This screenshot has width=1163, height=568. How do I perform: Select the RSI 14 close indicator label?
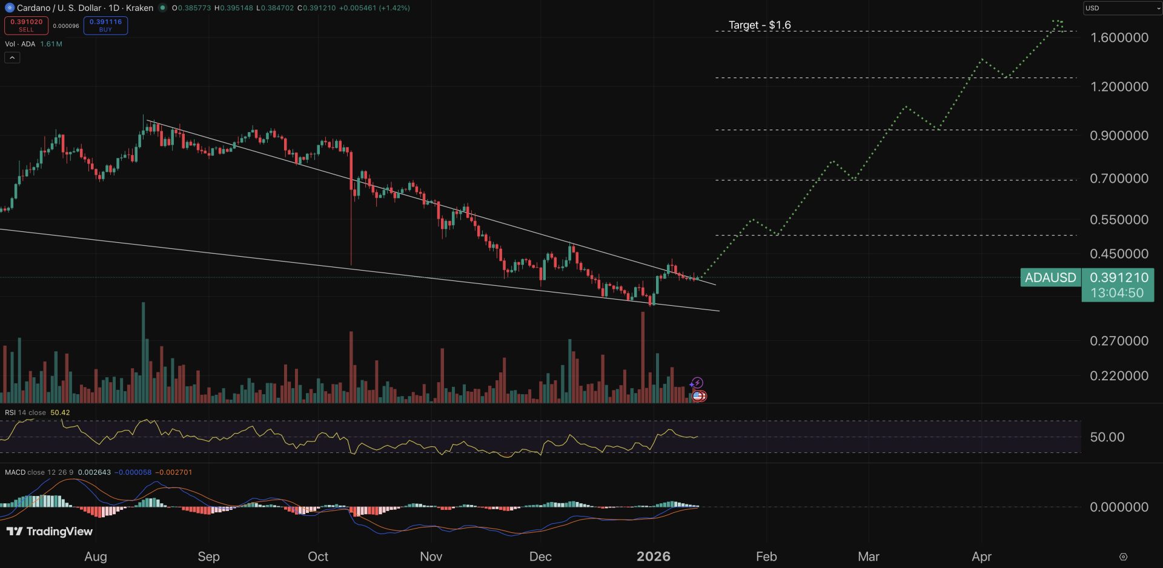coord(25,412)
